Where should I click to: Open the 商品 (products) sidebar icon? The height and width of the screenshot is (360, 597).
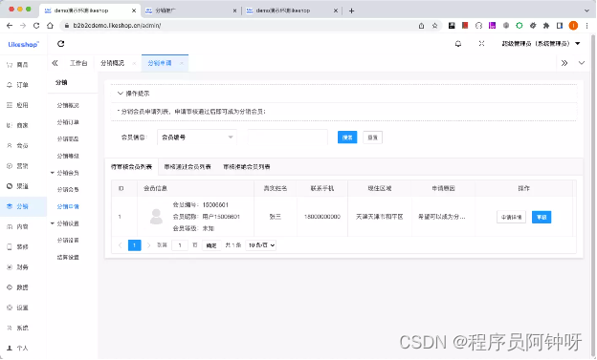point(10,65)
